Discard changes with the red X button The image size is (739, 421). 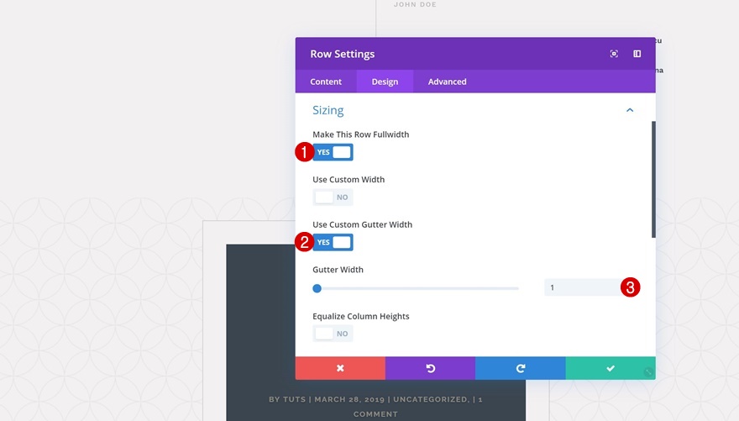click(340, 368)
